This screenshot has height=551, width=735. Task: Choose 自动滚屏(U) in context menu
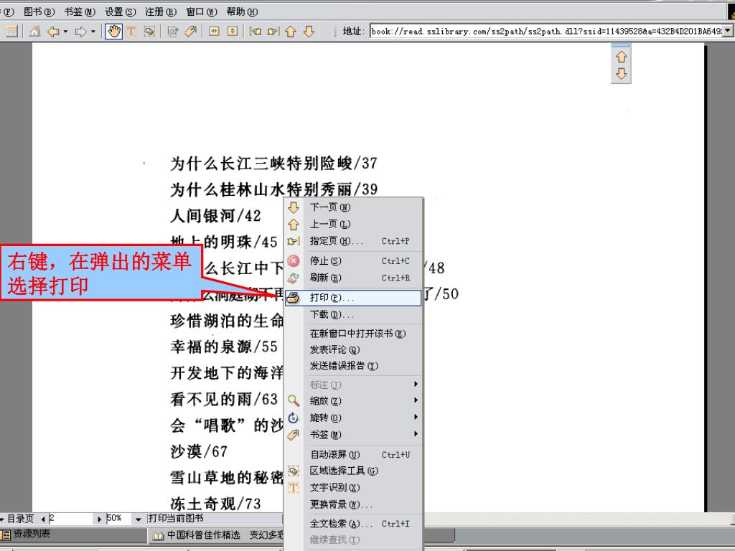click(353, 454)
